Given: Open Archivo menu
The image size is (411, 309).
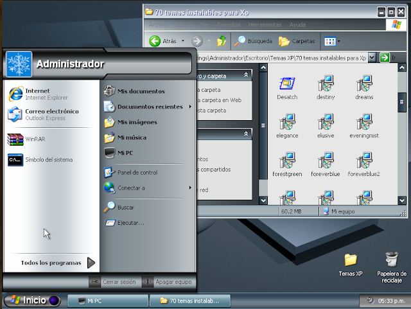Looking at the screenshot, I should 158,24.
